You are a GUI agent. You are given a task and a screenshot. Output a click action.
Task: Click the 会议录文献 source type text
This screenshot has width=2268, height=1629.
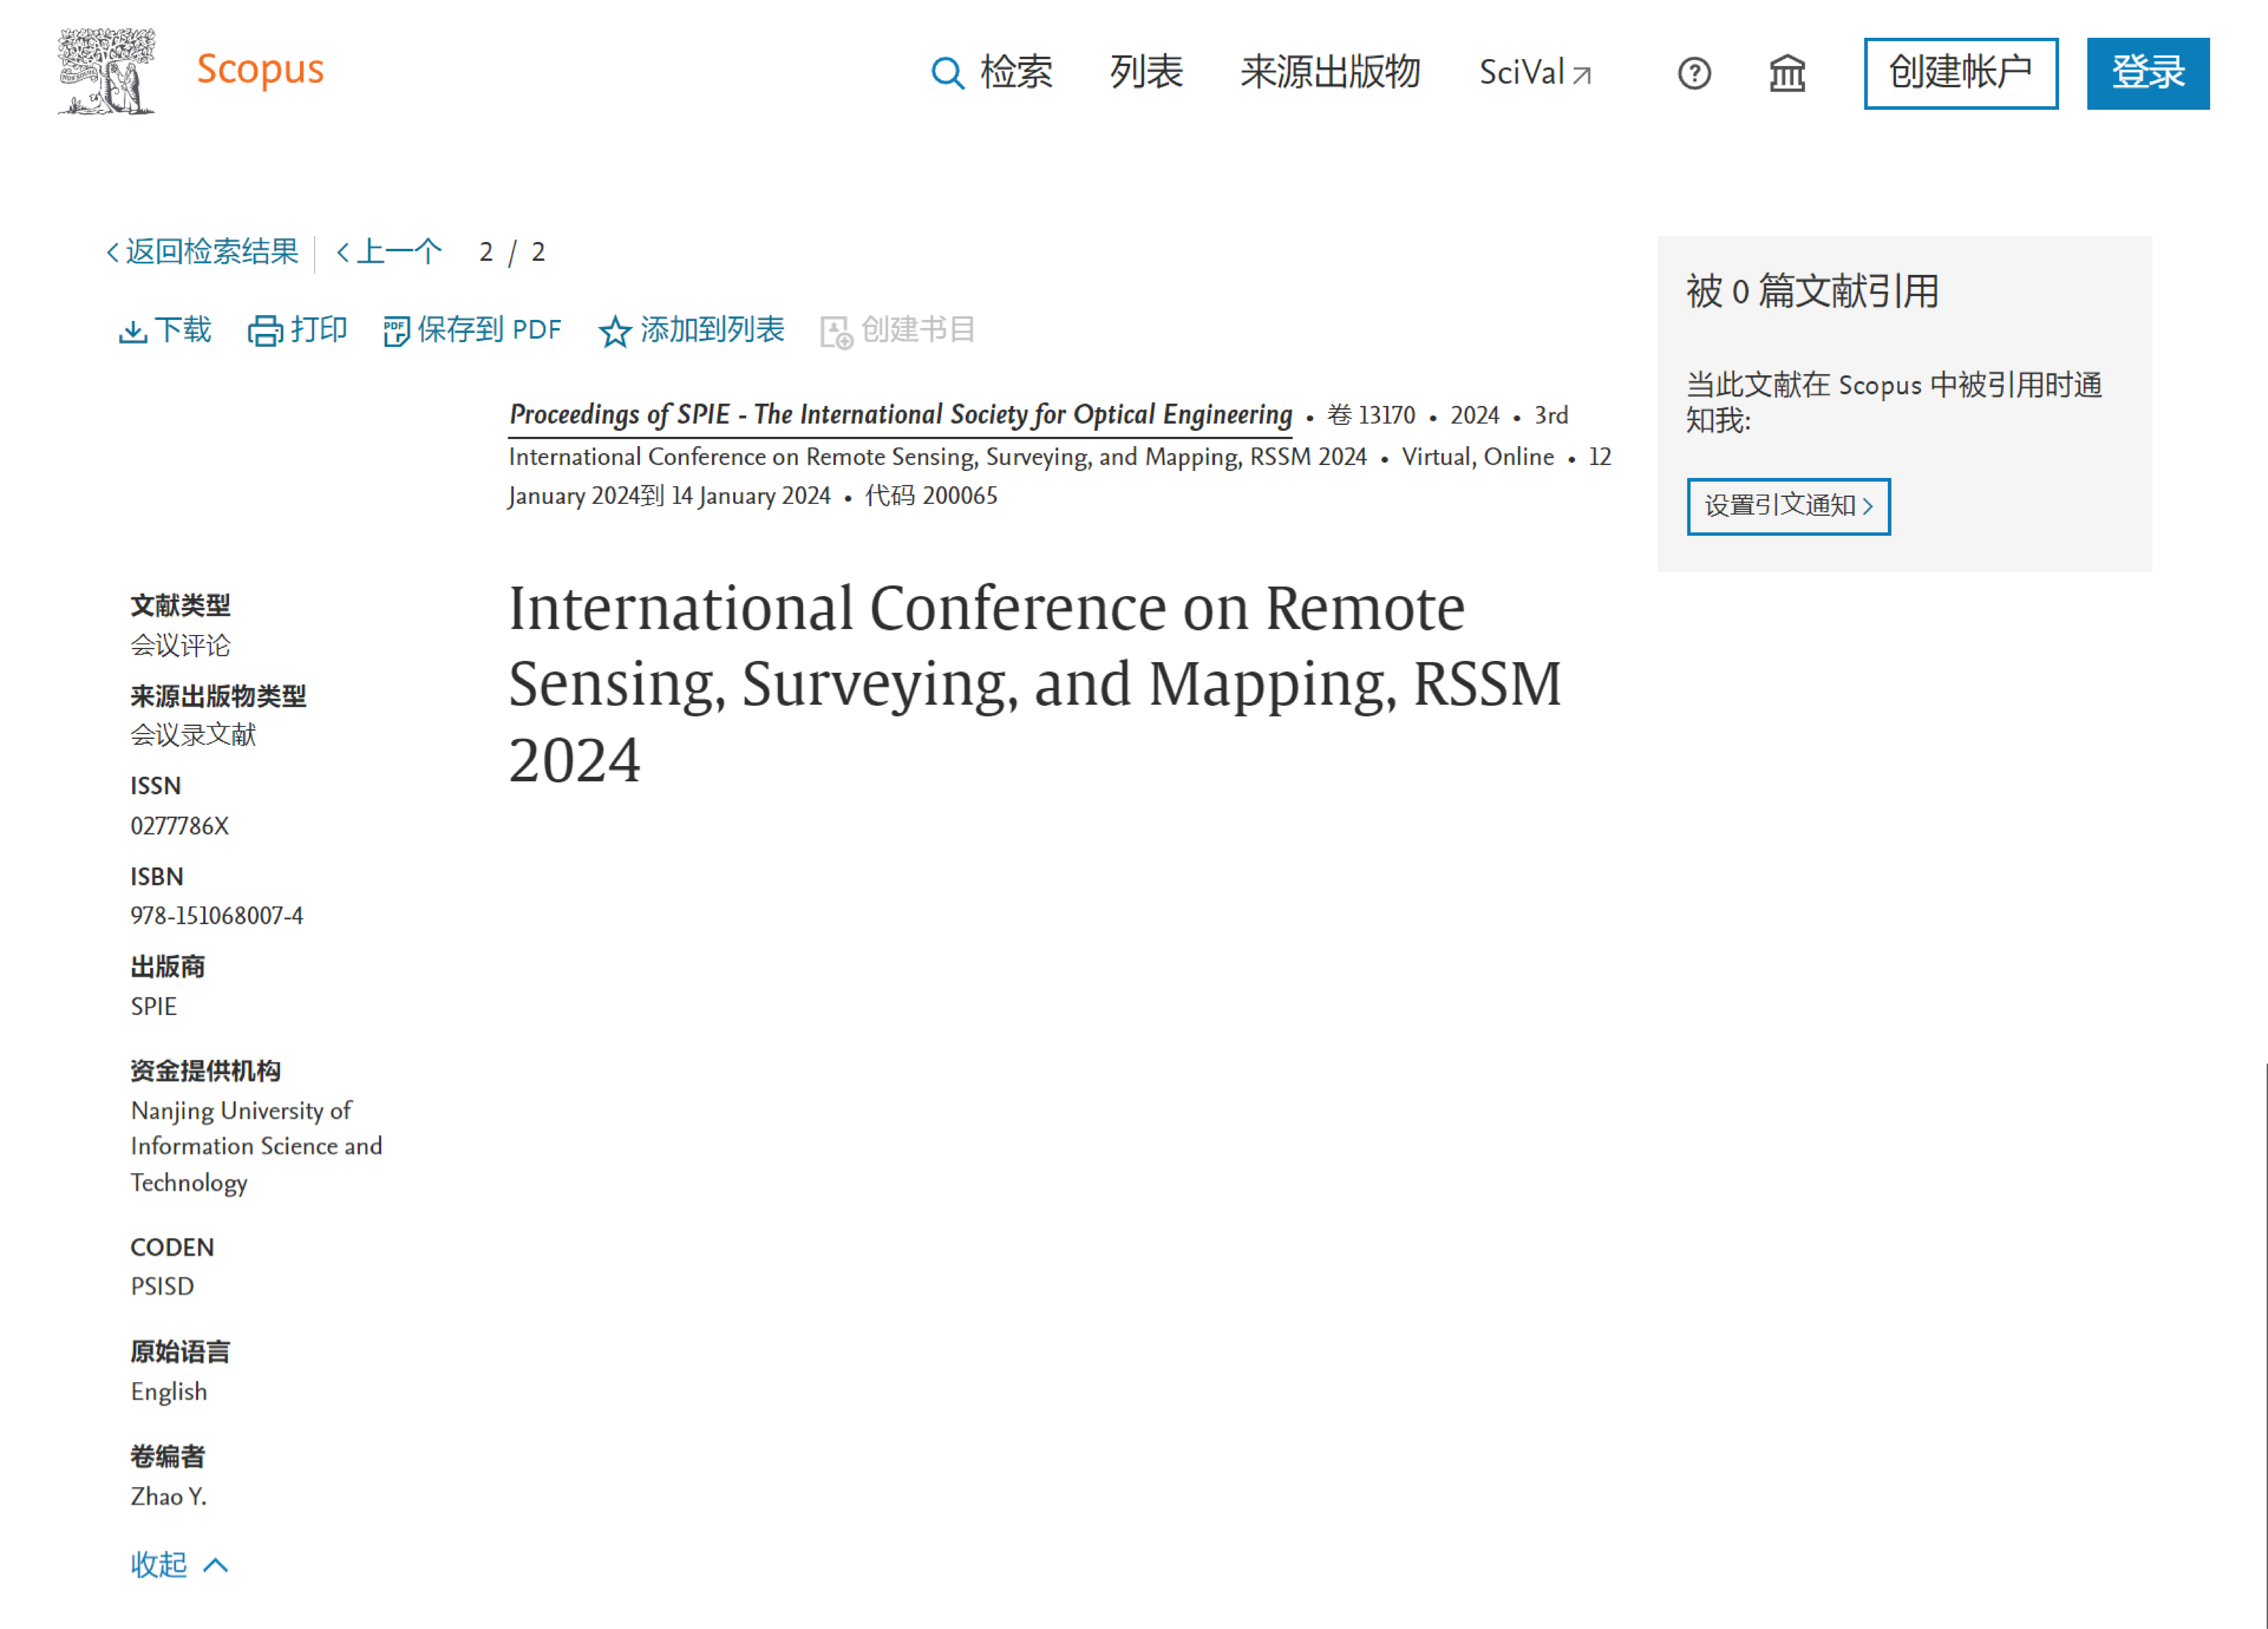pos(193,735)
